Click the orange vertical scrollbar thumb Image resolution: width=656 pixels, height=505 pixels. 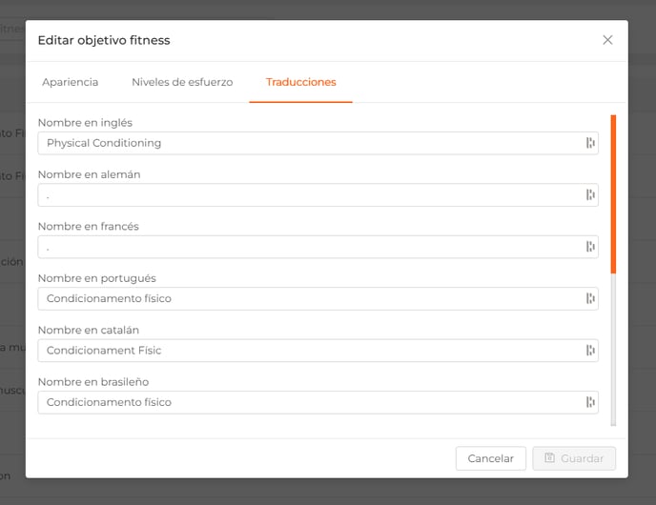pos(613,194)
